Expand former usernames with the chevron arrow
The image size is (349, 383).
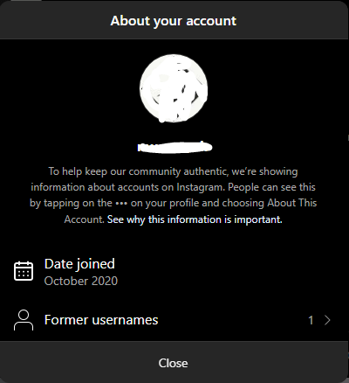[327, 320]
